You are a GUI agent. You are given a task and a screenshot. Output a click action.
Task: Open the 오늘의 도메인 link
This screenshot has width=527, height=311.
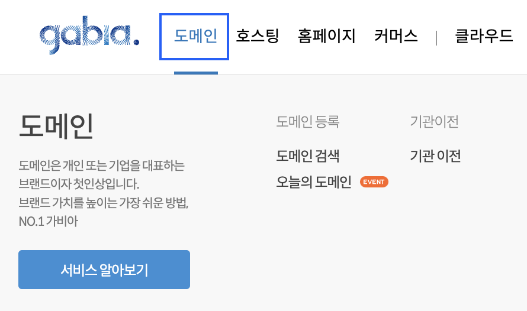(x=314, y=182)
